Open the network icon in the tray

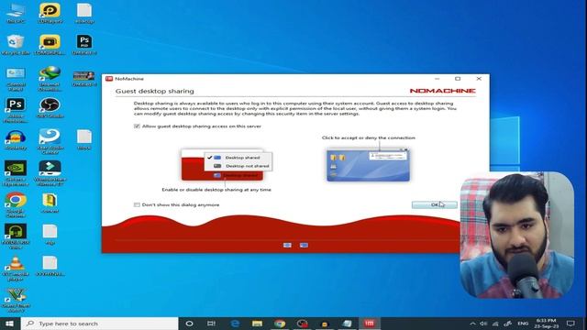point(495,324)
